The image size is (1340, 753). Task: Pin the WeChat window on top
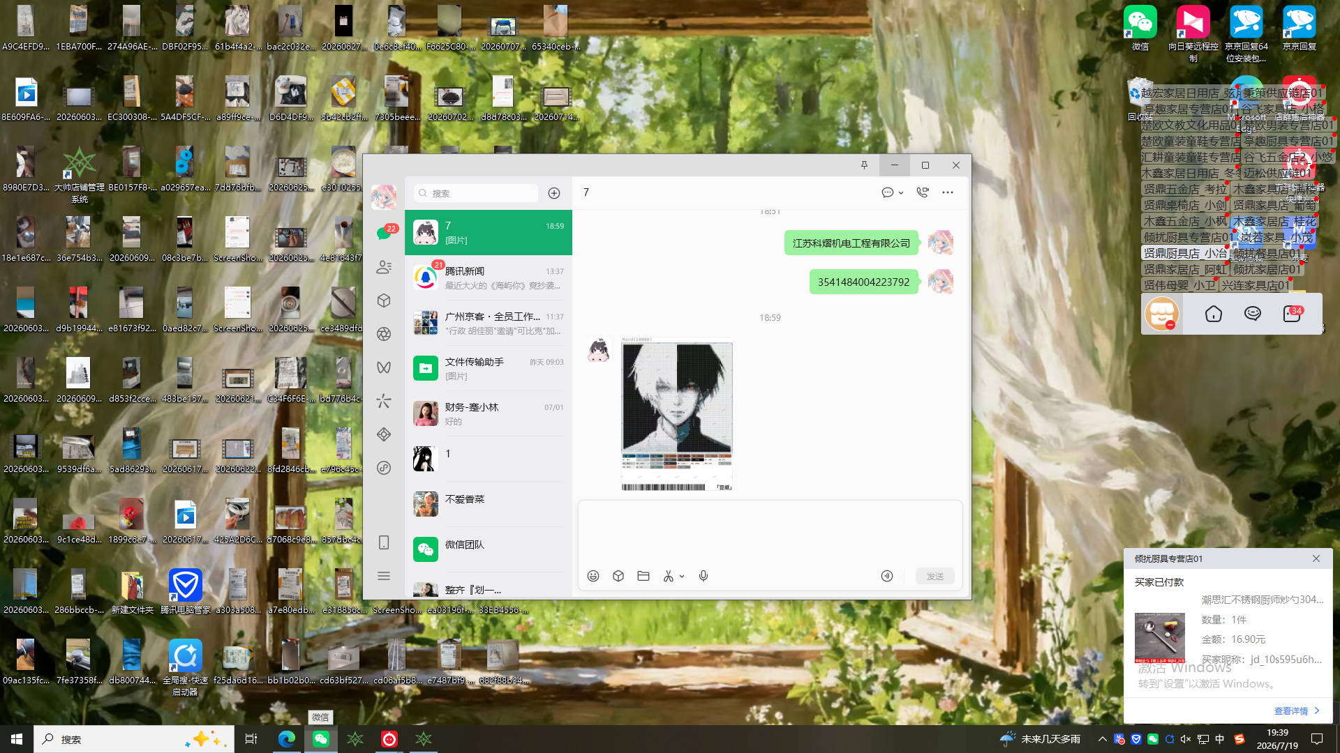coord(864,165)
